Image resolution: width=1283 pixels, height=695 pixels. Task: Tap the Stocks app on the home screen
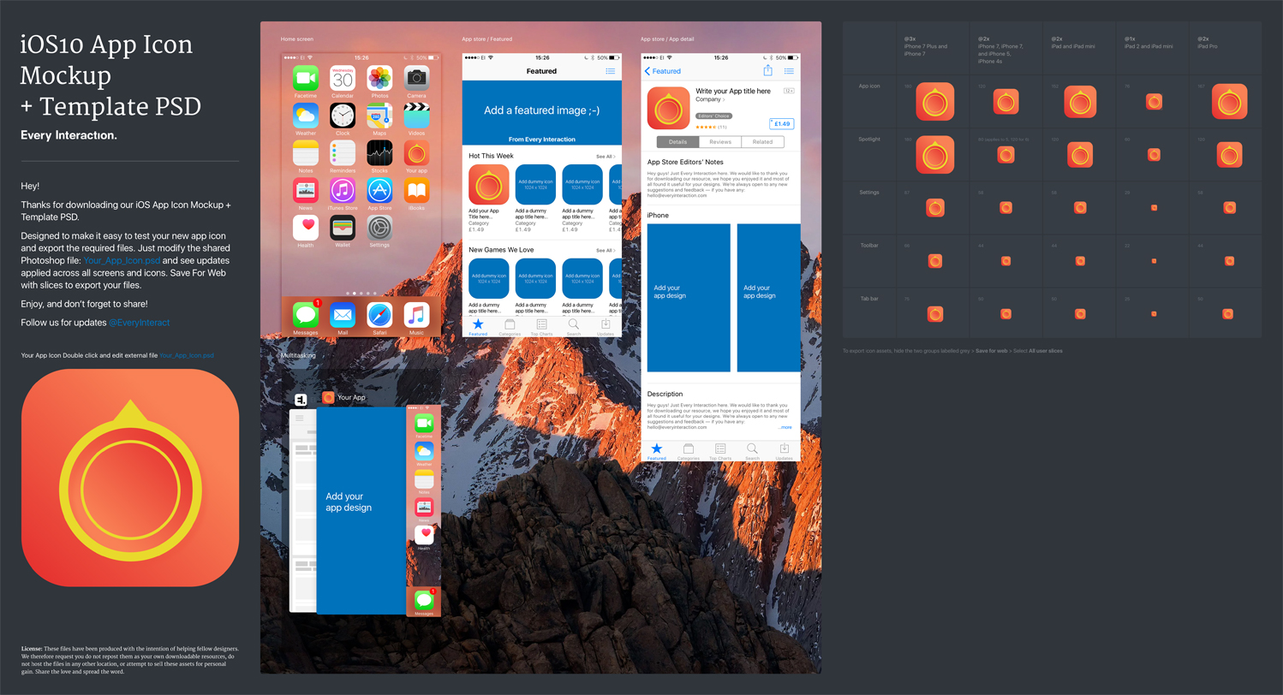(379, 153)
